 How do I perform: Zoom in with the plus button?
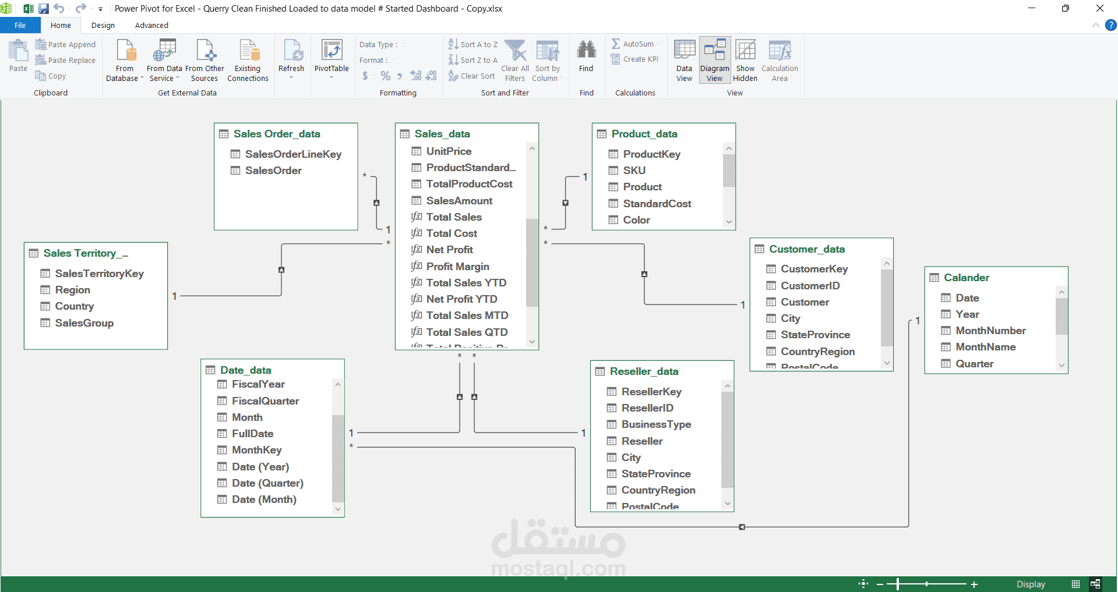974,584
